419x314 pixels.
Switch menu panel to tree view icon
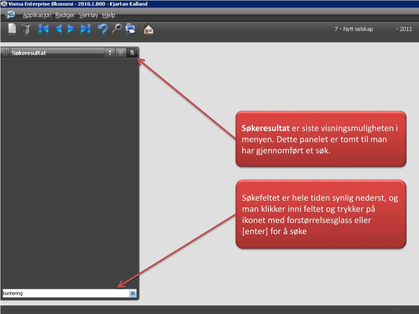[x=110, y=53]
